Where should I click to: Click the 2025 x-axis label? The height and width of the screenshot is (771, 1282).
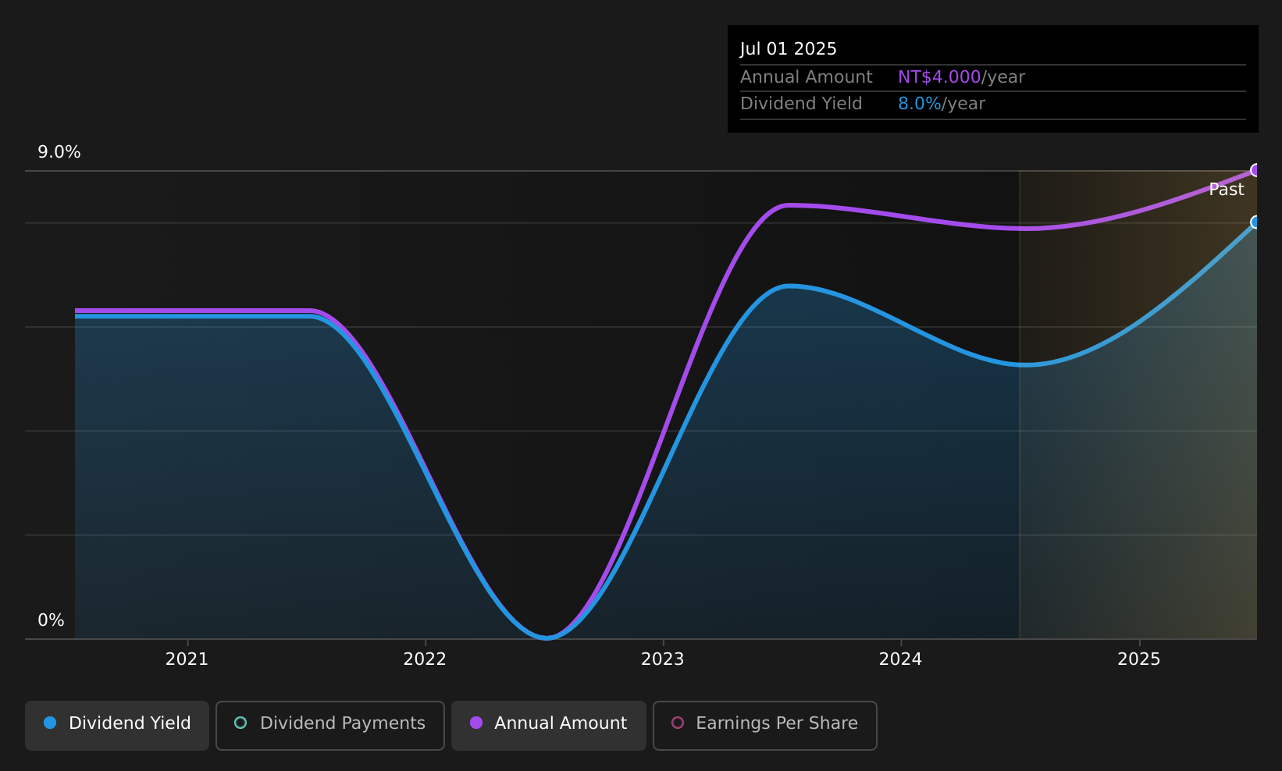pos(1139,659)
